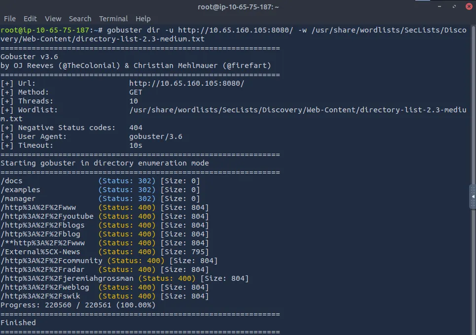Screen dimensions: 476x335
Task: Expand the side panel arrow handle
Action: (473, 197)
